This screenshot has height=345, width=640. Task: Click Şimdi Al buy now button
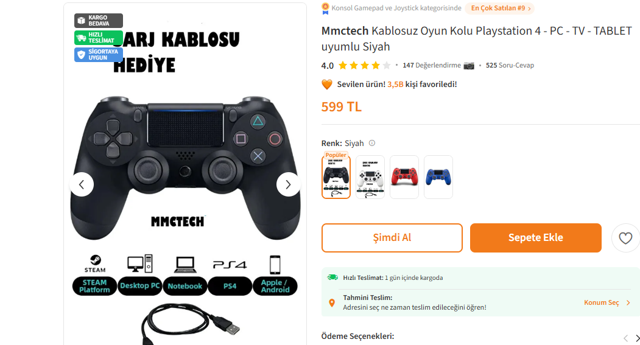[392, 238]
